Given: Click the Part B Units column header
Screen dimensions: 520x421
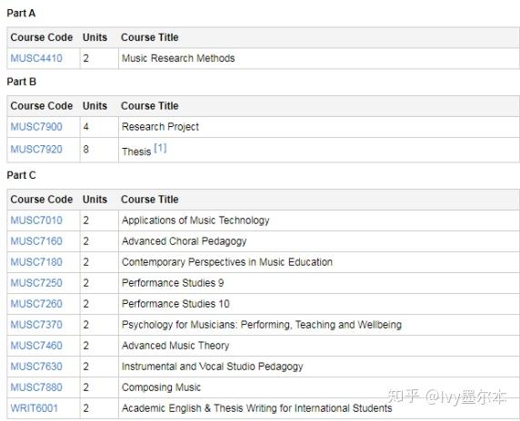Looking at the screenshot, I should 95,106.
